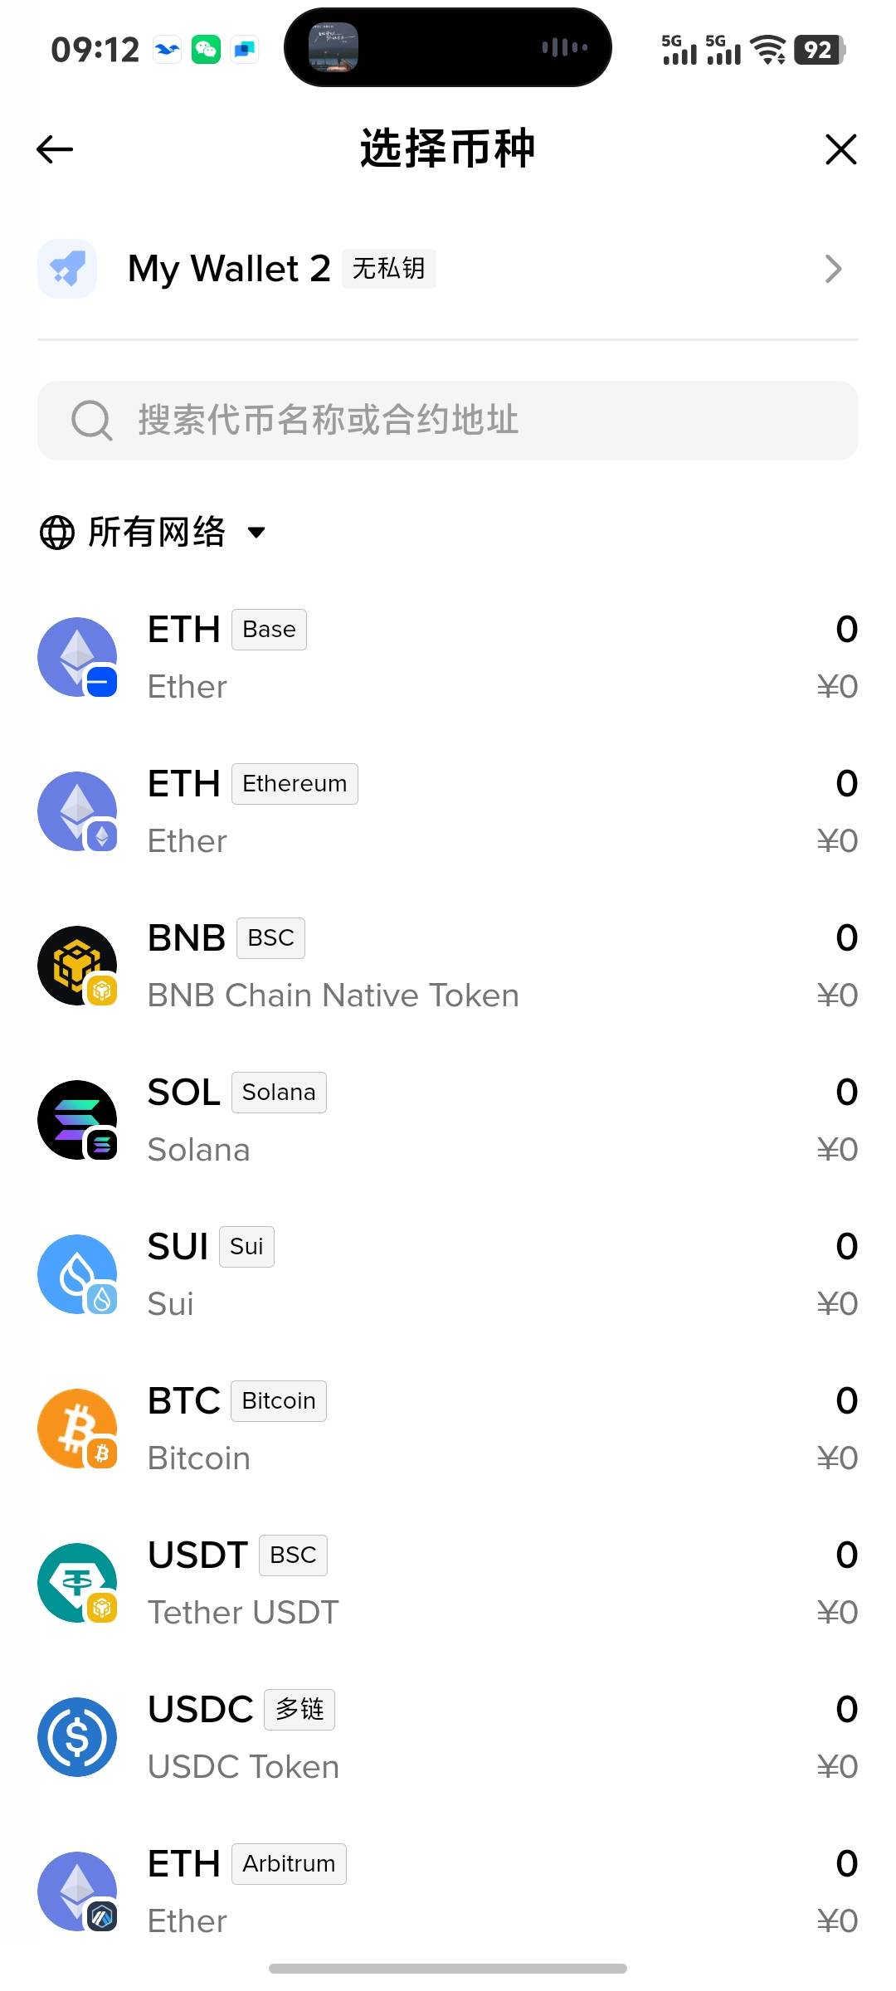Image resolution: width=896 pixels, height=1991 pixels.
Task: Select ETH on Ethereum network
Action: tap(448, 811)
